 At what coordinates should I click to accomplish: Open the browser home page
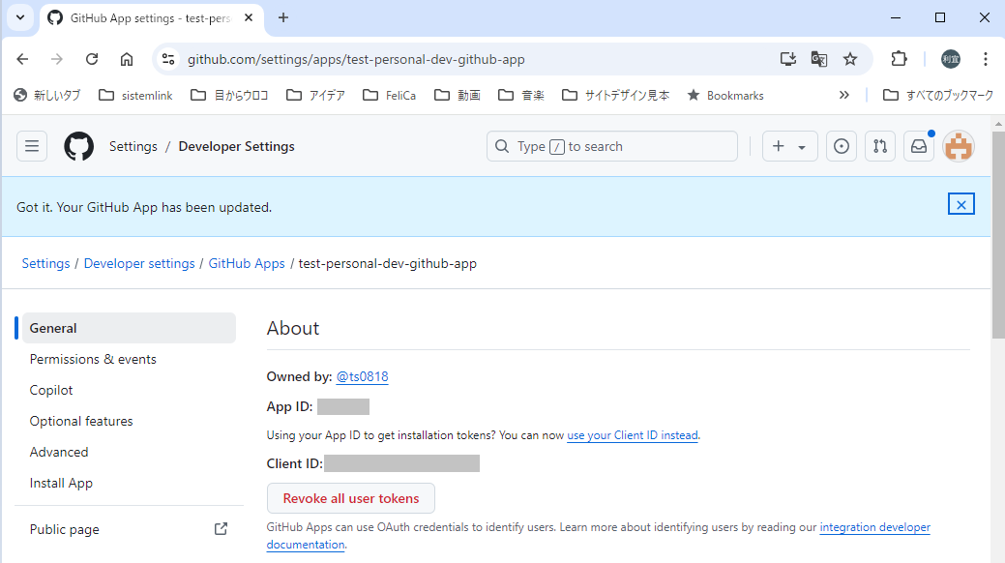(x=127, y=59)
